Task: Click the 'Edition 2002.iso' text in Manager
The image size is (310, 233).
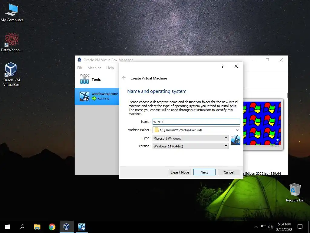Action: [256, 174]
